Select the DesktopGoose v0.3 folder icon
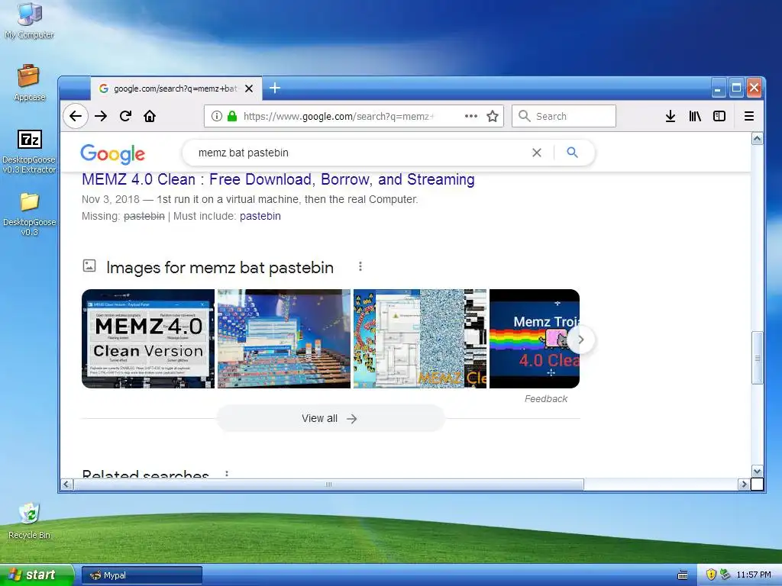782x586 pixels. pyautogui.click(x=30, y=214)
